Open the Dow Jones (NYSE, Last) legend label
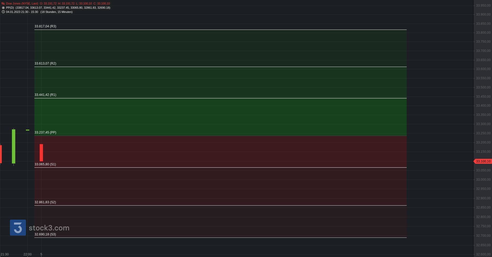This screenshot has width=492, height=257. click(22, 3)
